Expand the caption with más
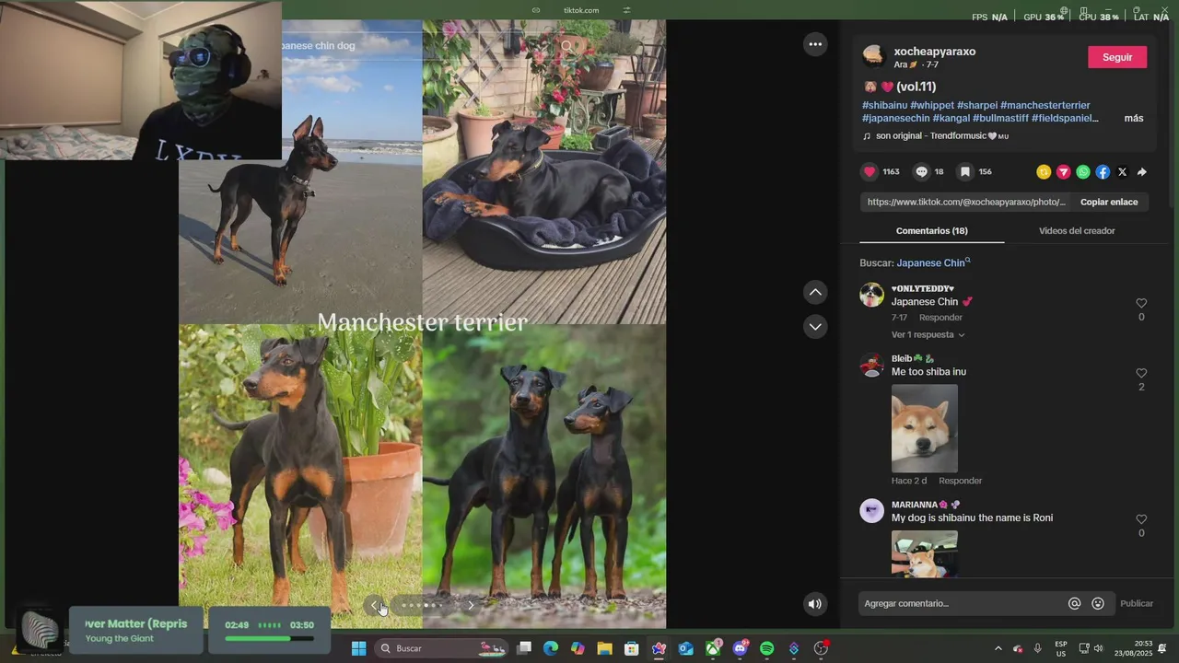Image resolution: width=1179 pixels, height=663 pixels. [1134, 118]
